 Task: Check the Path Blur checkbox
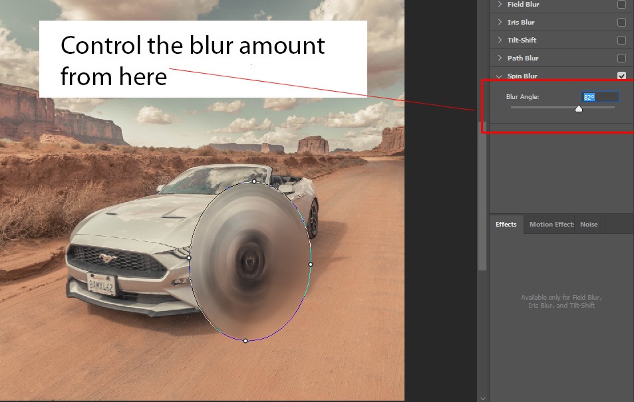tap(621, 58)
